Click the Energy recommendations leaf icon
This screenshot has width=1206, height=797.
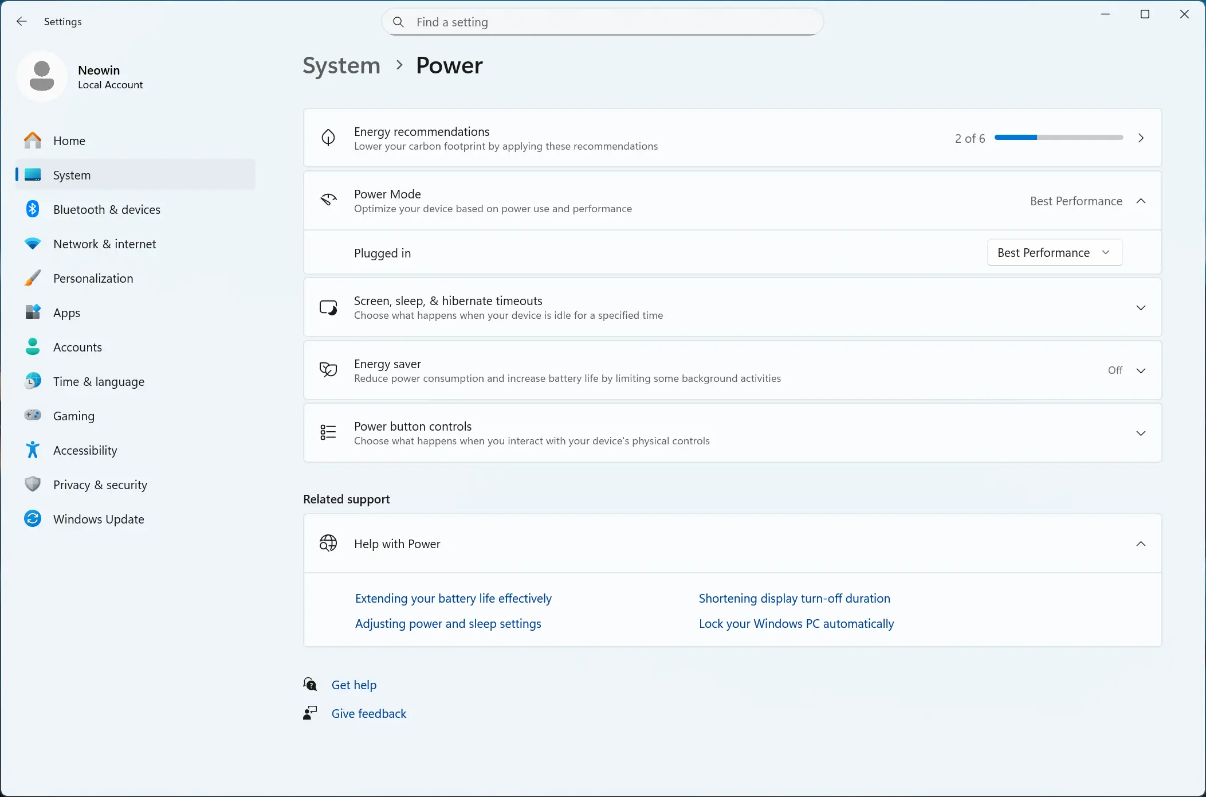328,138
